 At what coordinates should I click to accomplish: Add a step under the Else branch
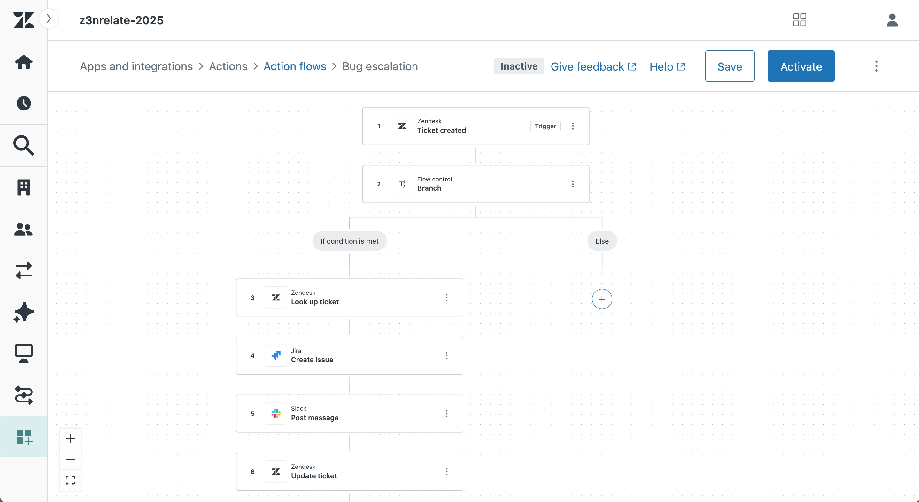click(x=602, y=299)
